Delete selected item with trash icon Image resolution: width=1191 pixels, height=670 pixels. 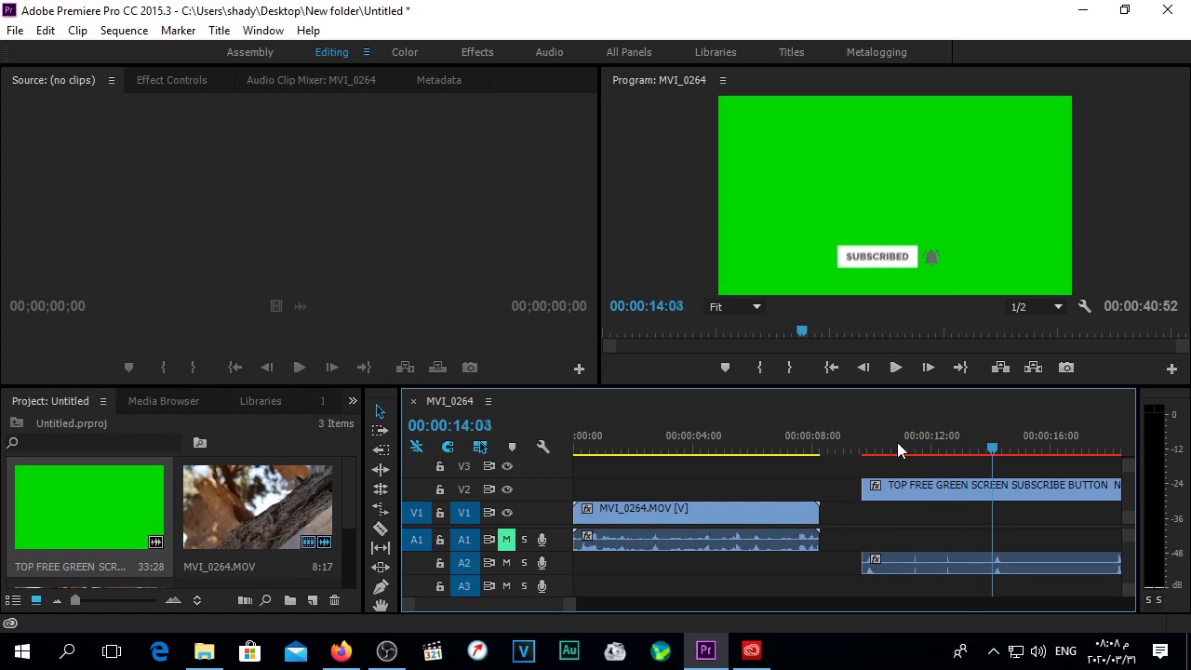(x=335, y=600)
